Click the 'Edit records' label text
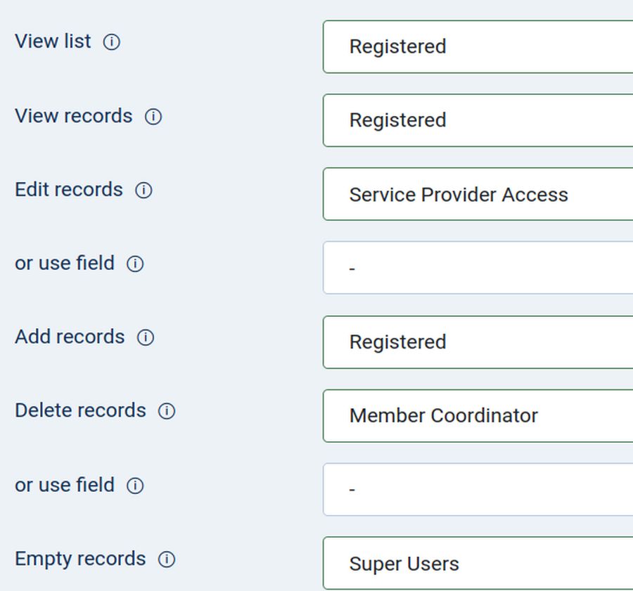 click(x=69, y=190)
